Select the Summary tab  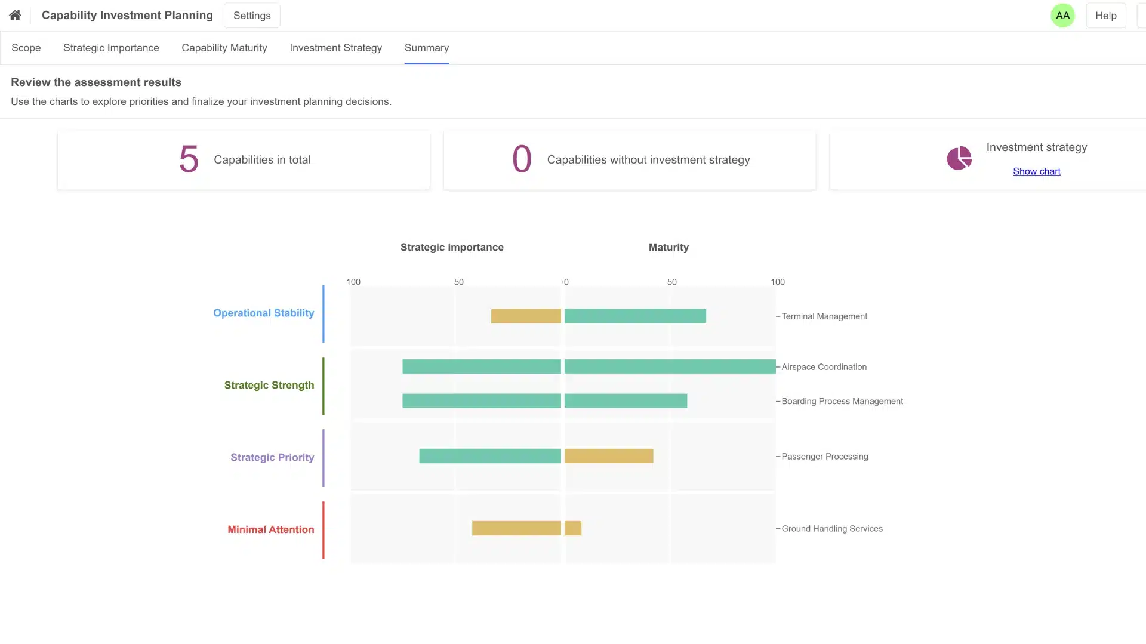coord(426,48)
